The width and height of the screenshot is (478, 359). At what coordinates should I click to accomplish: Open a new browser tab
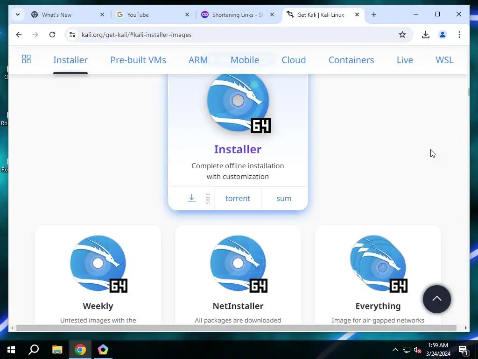coord(374,14)
